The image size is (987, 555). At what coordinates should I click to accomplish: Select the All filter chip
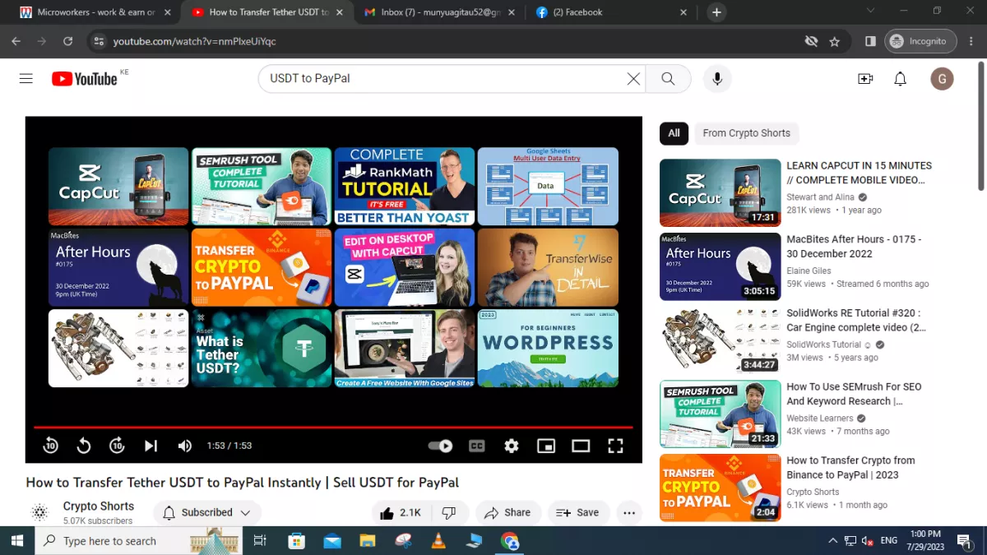pyautogui.click(x=674, y=133)
